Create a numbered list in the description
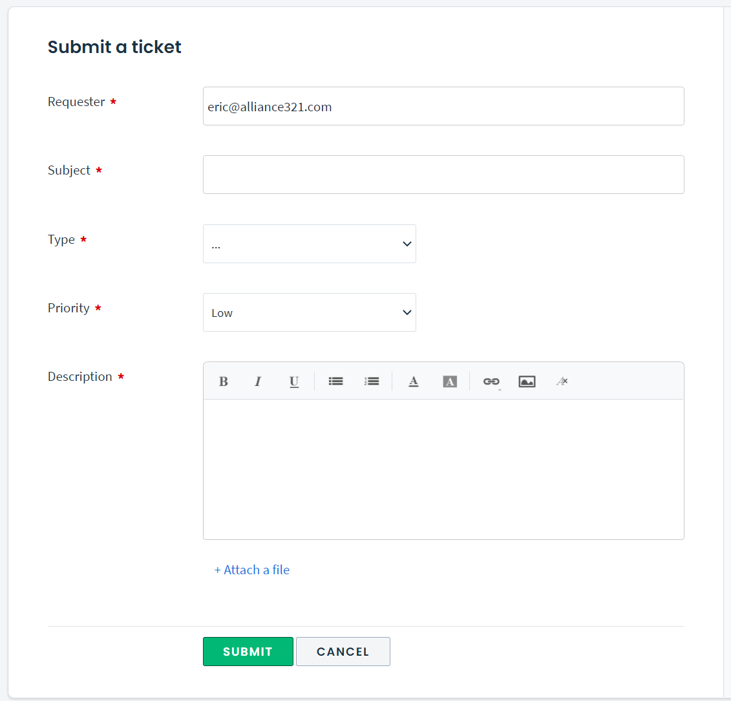The width and height of the screenshot is (731, 701). tap(372, 381)
